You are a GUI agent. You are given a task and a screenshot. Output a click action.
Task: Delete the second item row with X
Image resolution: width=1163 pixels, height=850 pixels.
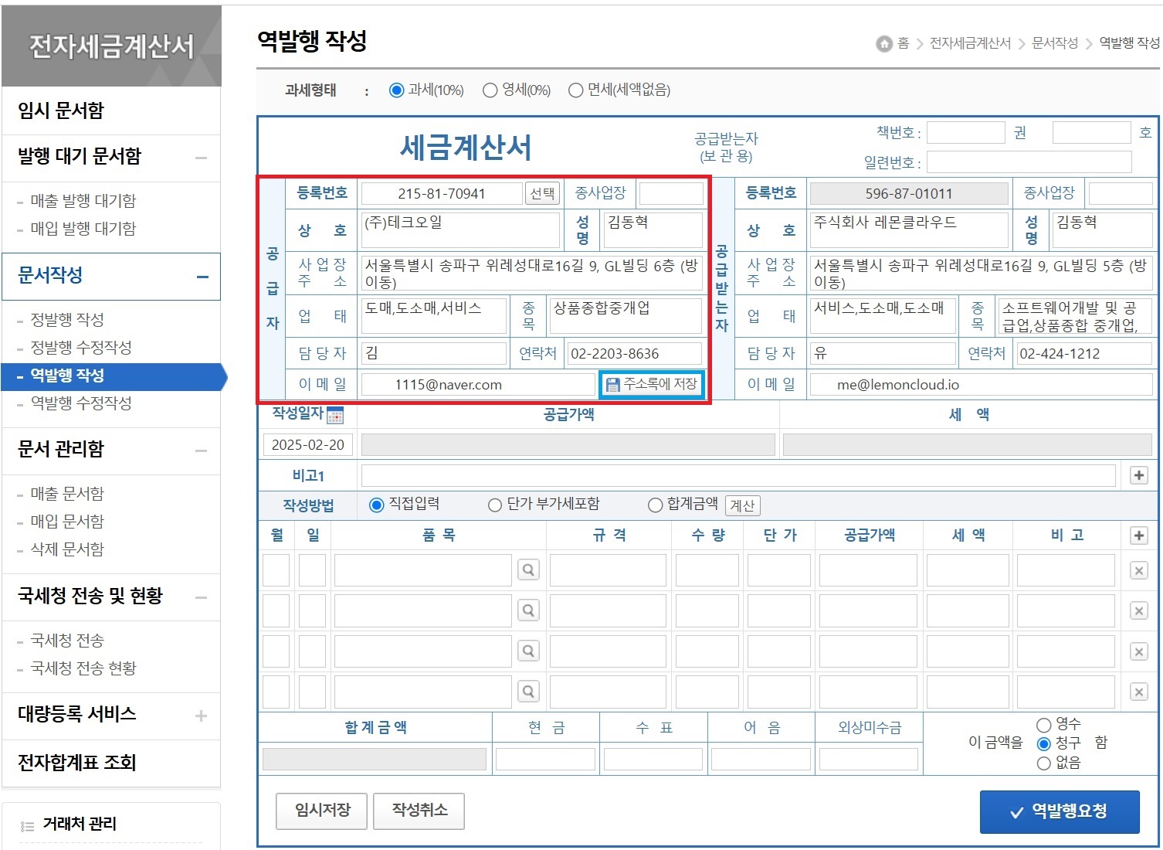pyautogui.click(x=1139, y=611)
